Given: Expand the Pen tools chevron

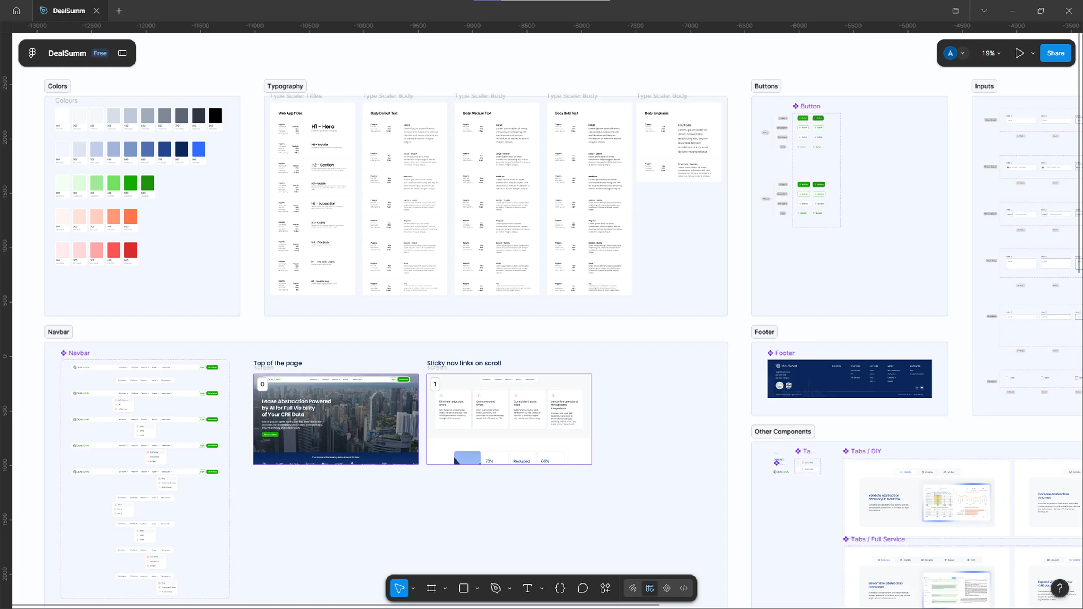Looking at the screenshot, I should coord(510,588).
